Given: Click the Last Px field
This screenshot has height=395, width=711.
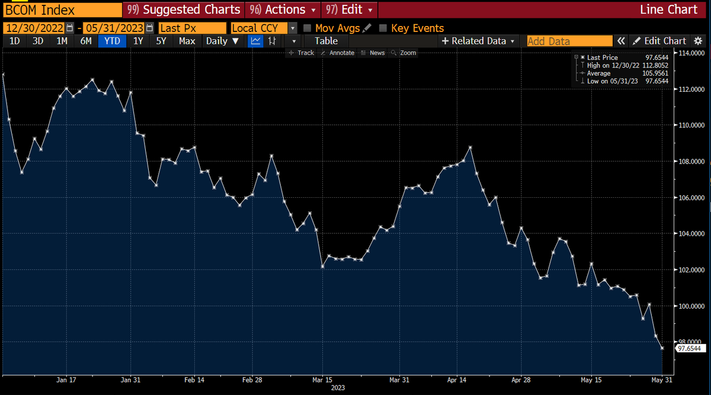Looking at the screenshot, I should coord(193,28).
